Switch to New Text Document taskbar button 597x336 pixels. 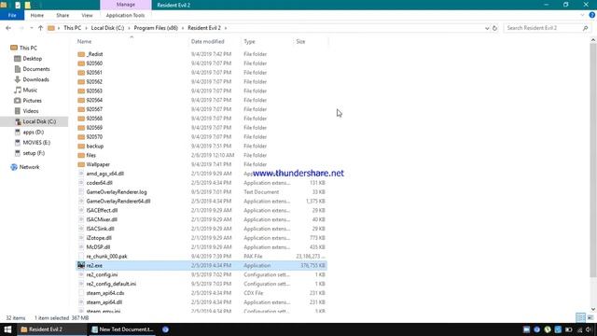tap(122, 329)
